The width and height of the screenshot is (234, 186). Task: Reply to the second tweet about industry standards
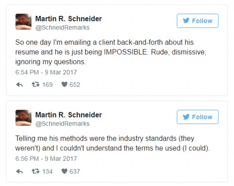[20, 171]
